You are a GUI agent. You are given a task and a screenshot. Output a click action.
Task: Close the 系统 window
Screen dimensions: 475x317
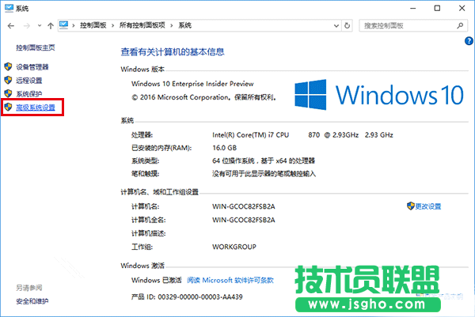(462, 8)
